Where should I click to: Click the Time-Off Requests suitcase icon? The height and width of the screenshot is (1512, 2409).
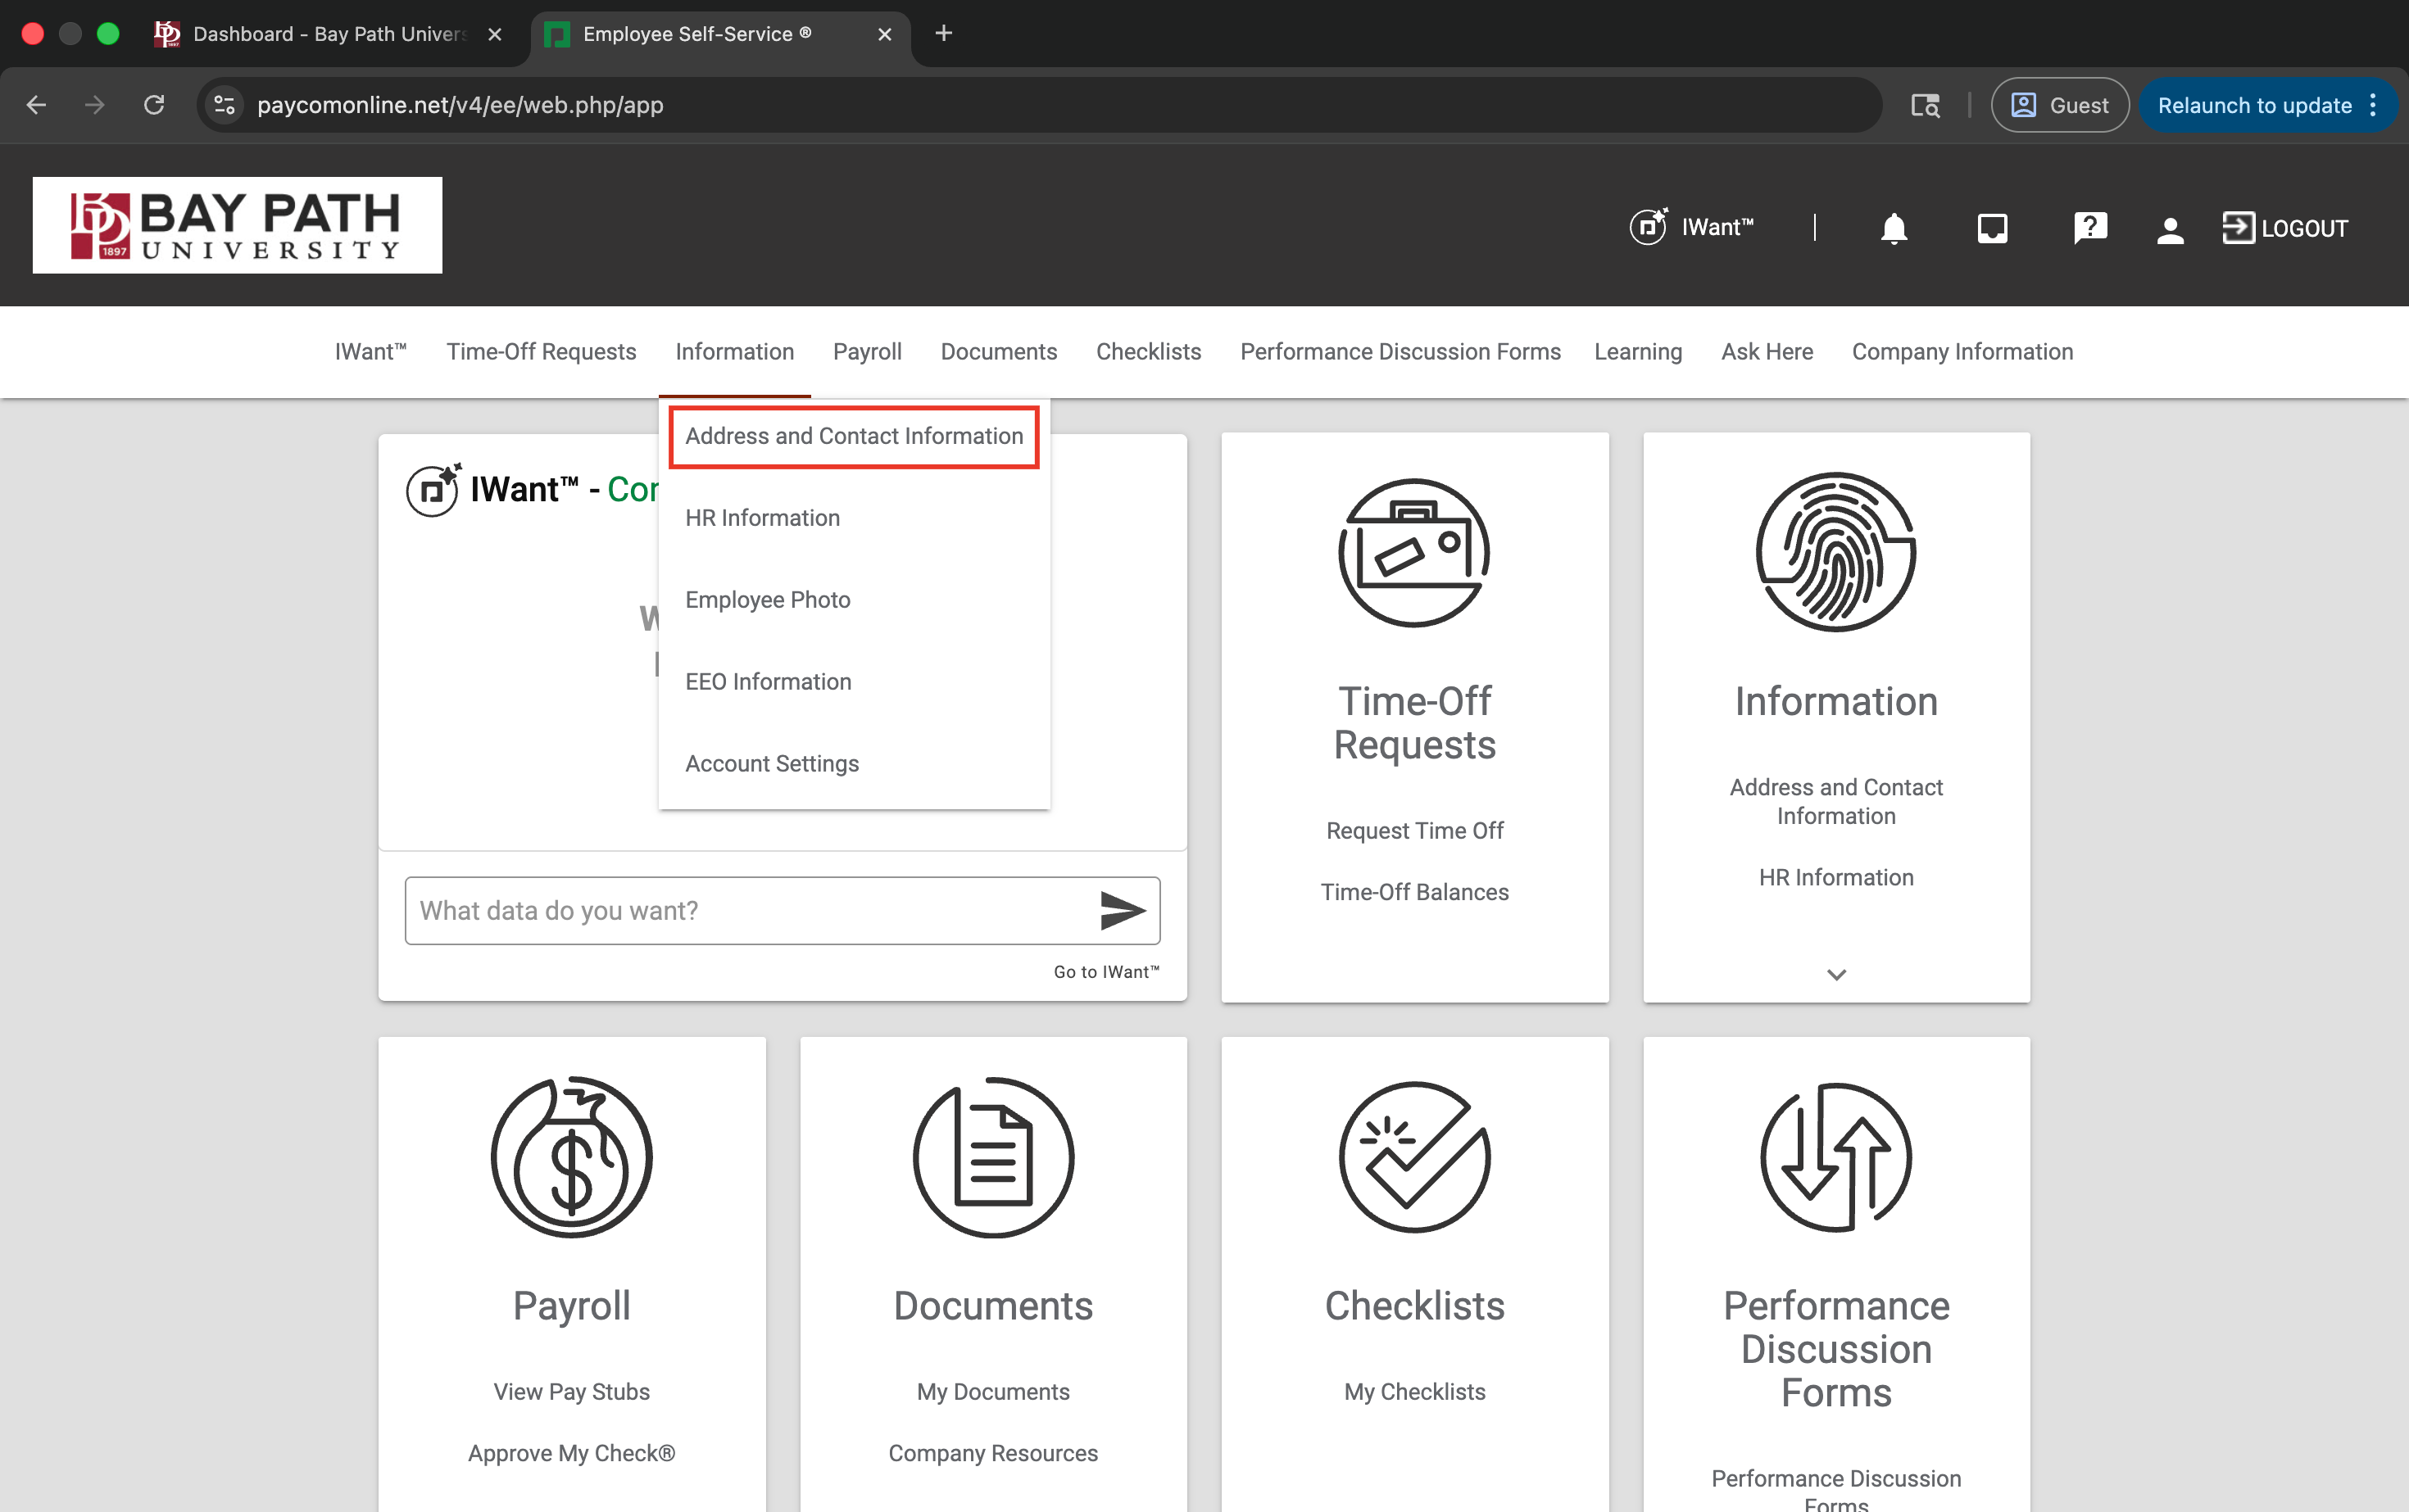pos(1413,552)
